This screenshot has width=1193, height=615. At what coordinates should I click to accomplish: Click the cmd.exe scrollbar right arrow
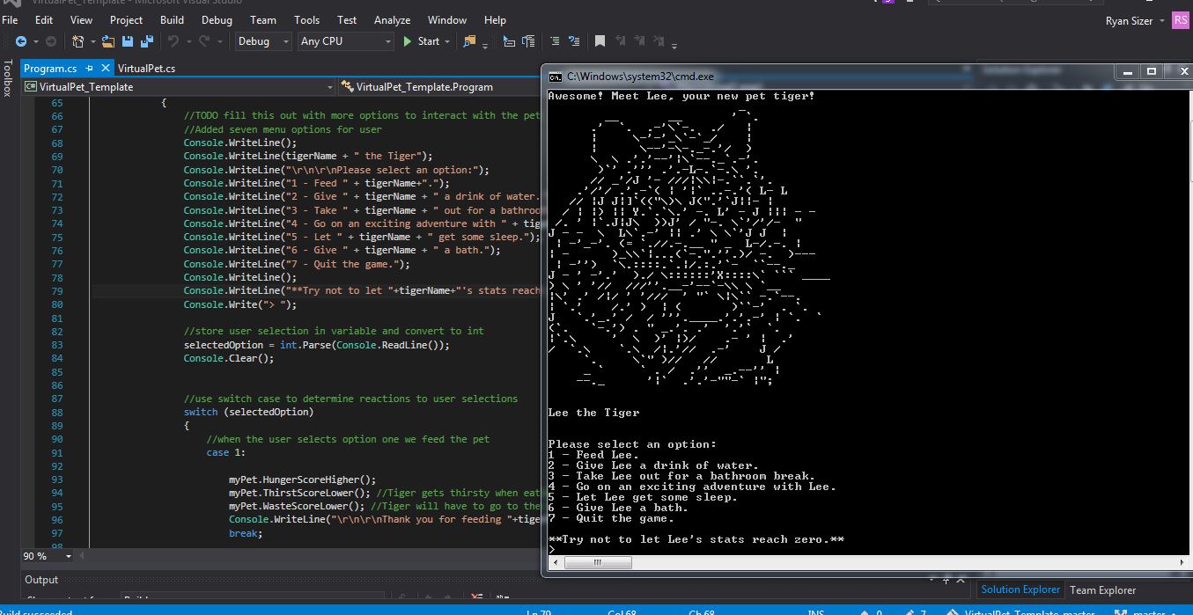pyautogui.click(x=1183, y=562)
